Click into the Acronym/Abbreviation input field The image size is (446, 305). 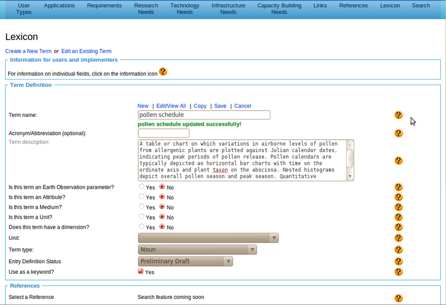coord(163,134)
